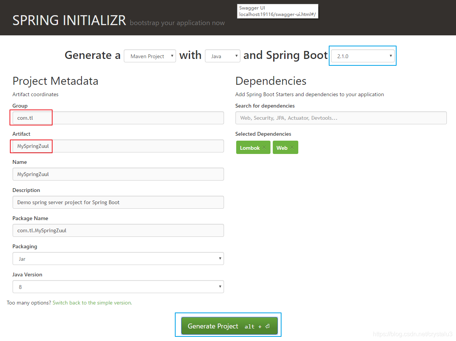Open the Packaging Jar dropdown
This screenshot has height=341, width=456.
coord(118,259)
